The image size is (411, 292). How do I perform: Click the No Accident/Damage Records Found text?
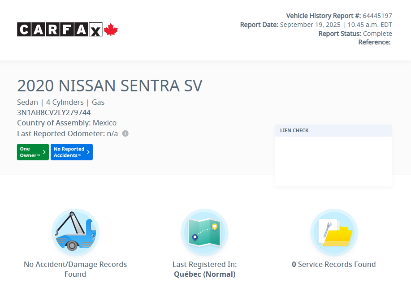tap(75, 269)
